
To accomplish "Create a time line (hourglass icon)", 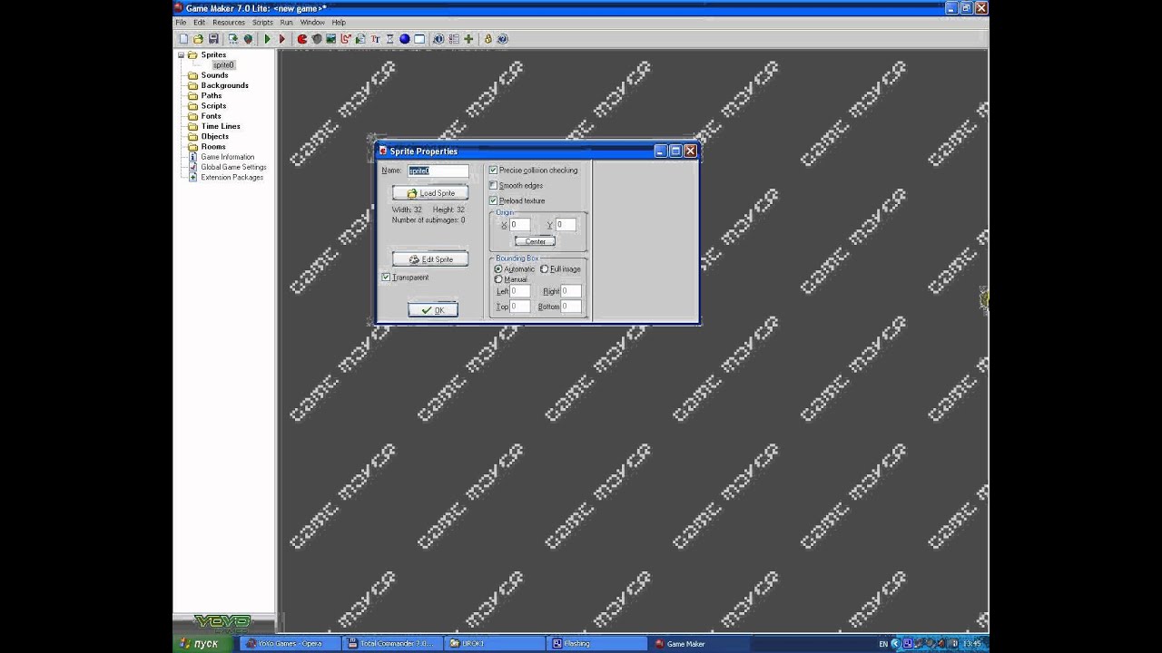I will coord(389,39).
